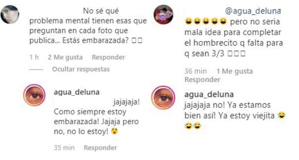The height and width of the screenshot is (160, 299).
Task: Collapse replies with Ocultar respuestas
Action: point(81,69)
